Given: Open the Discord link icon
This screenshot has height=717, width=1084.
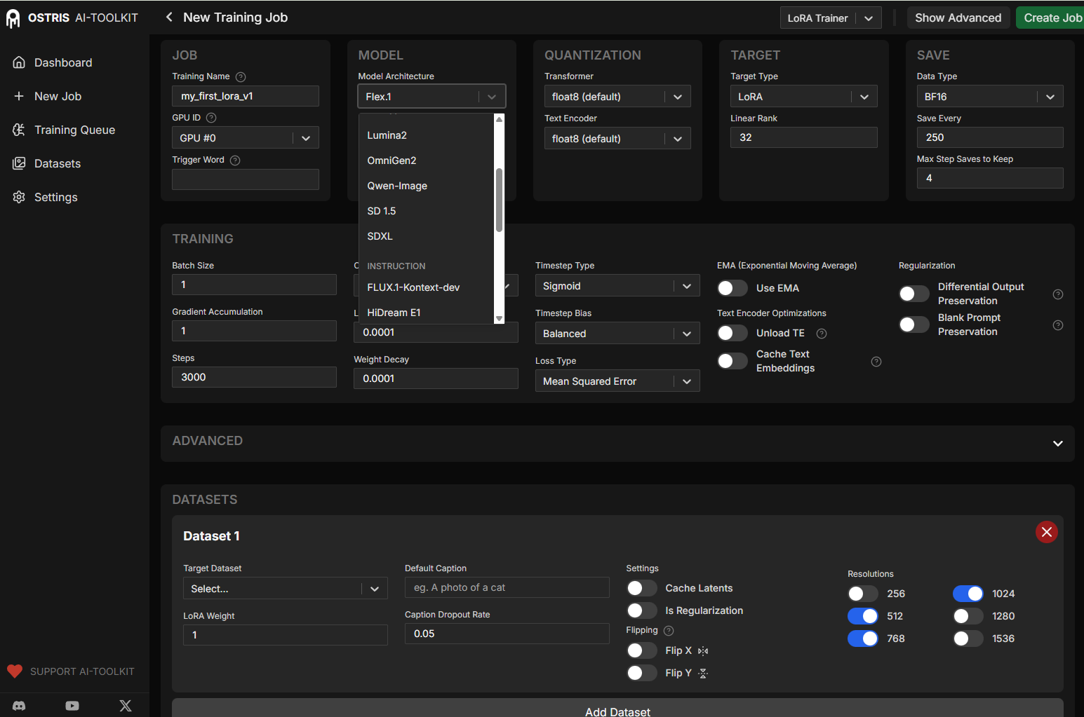Looking at the screenshot, I should (19, 706).
